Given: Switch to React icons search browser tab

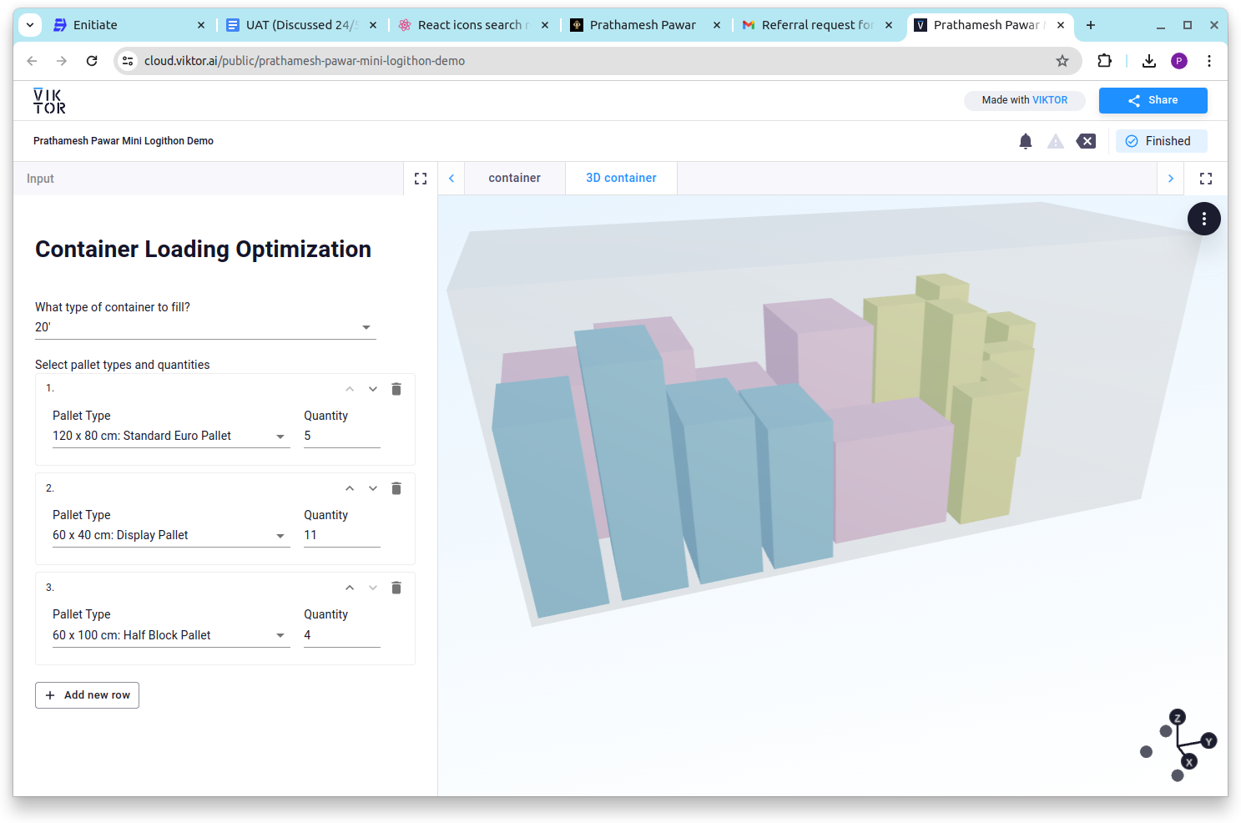Looking at the screenshot, I should 473,25.
